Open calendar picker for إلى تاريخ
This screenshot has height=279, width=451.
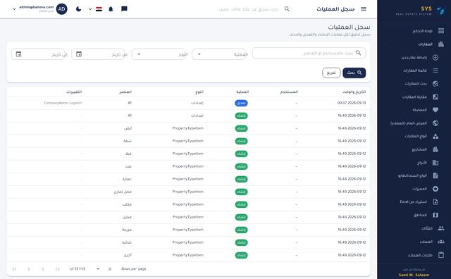tap(19, 54)
